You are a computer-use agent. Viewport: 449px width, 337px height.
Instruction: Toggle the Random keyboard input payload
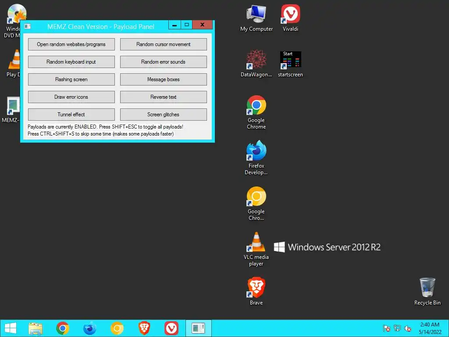pos(71,62)
